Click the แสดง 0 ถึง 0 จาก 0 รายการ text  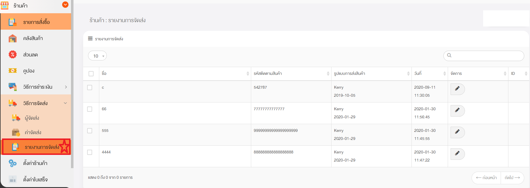click(x=110, y=177)
